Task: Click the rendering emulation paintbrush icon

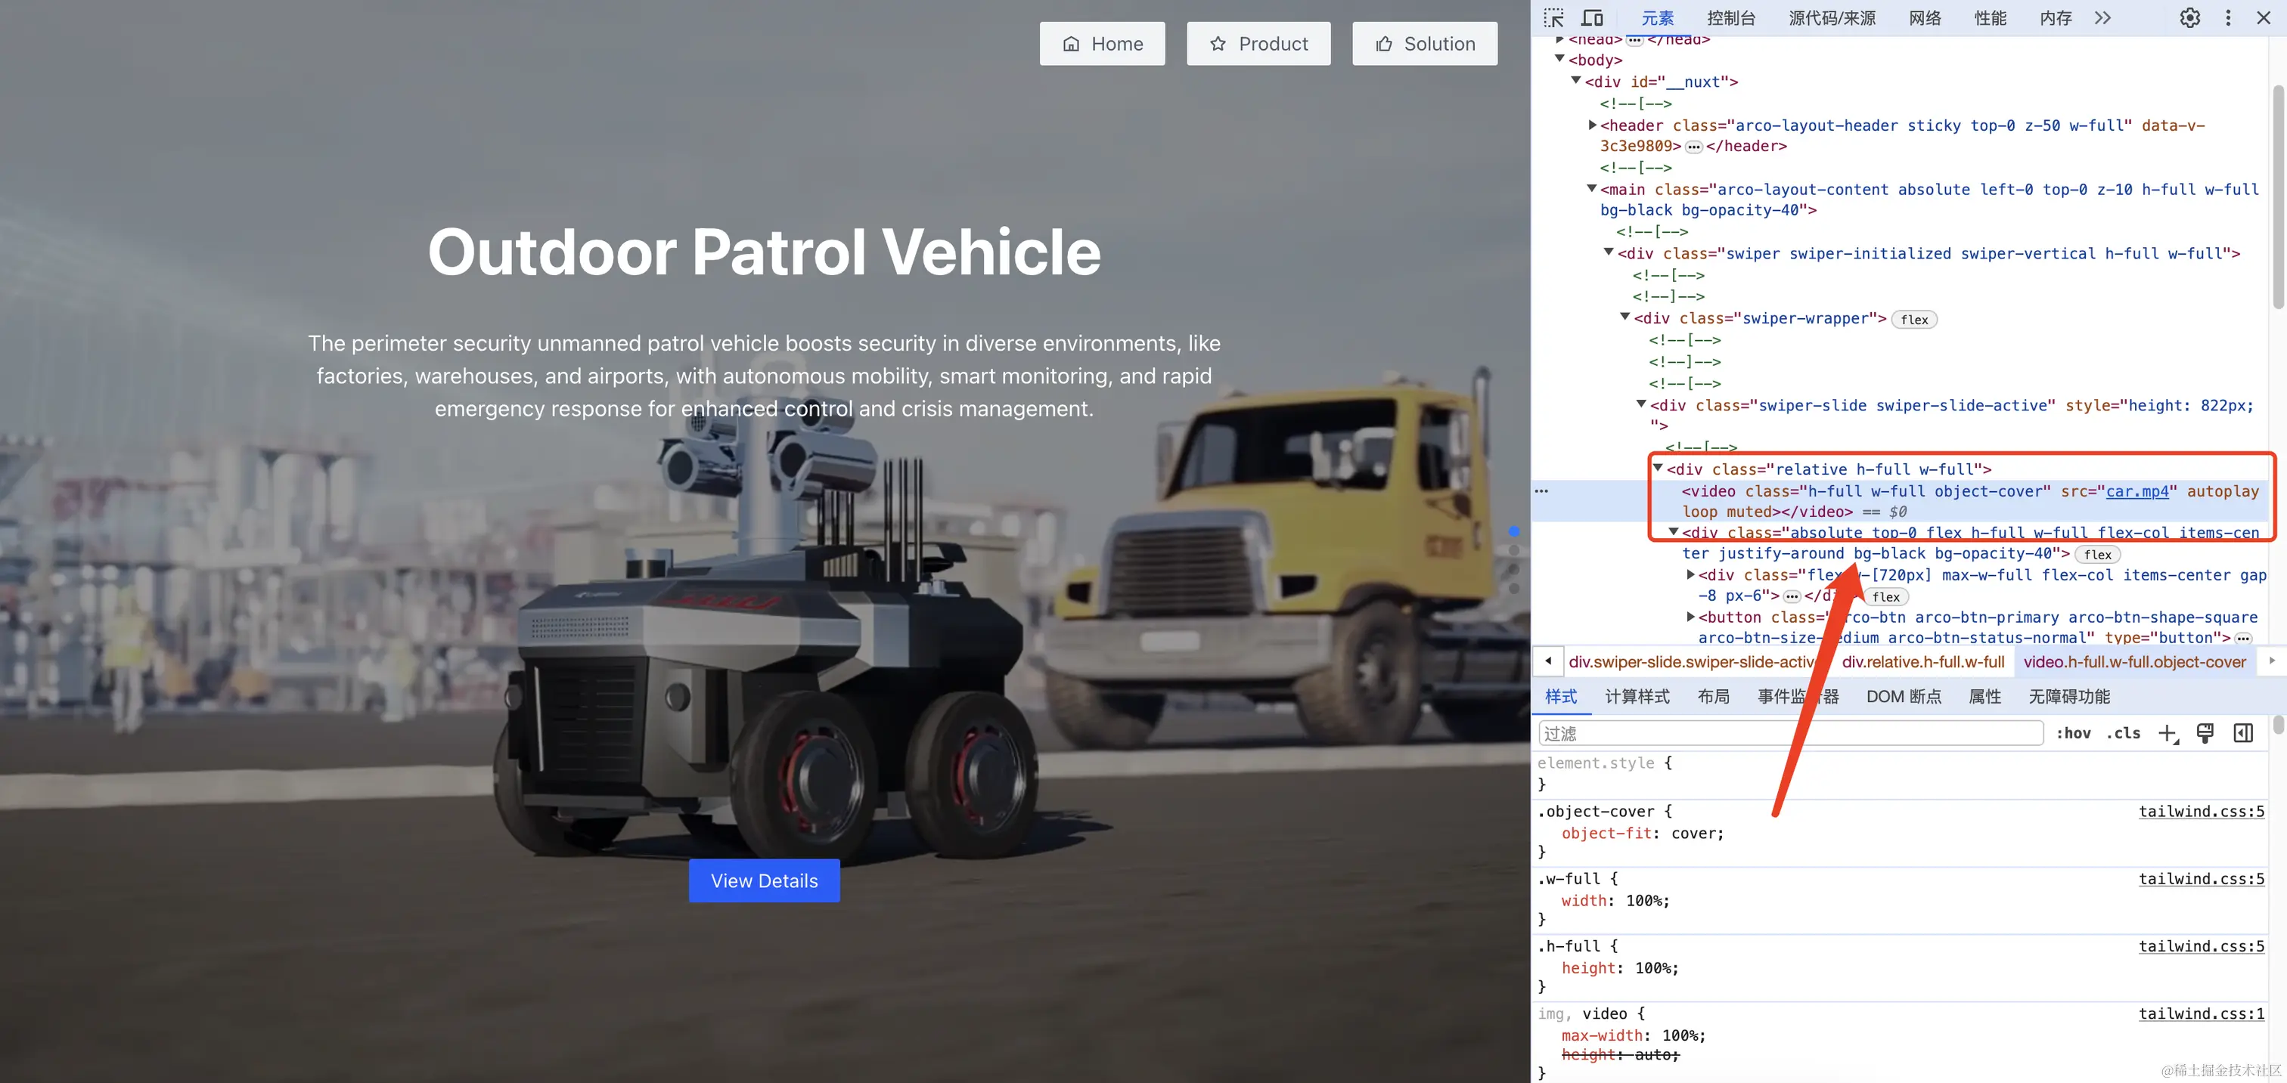Action: coord(2205,734)
